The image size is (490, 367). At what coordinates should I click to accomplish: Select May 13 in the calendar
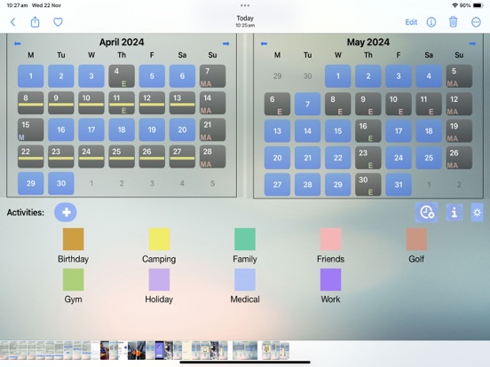pos(277,131)
